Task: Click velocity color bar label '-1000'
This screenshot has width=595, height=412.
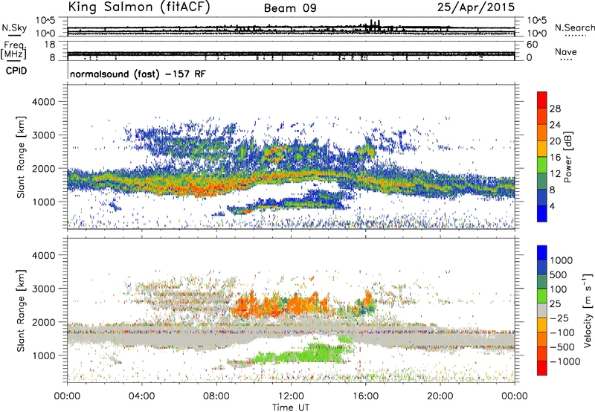Action: 565,361
